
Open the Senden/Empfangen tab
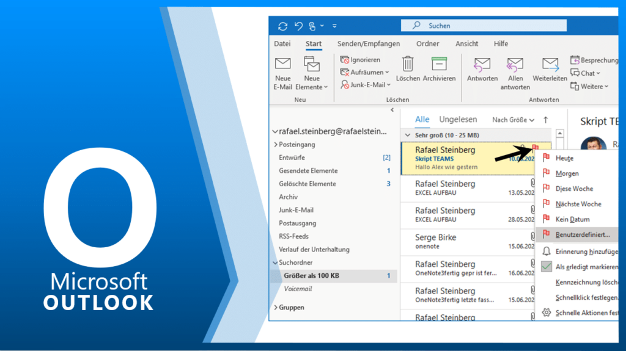tap(369, 44)
